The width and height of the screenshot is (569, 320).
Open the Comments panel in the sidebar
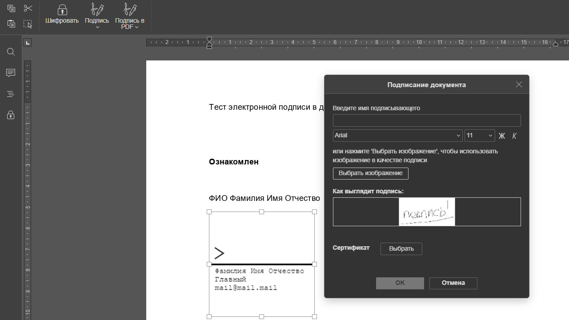click(x=11, y=73)
